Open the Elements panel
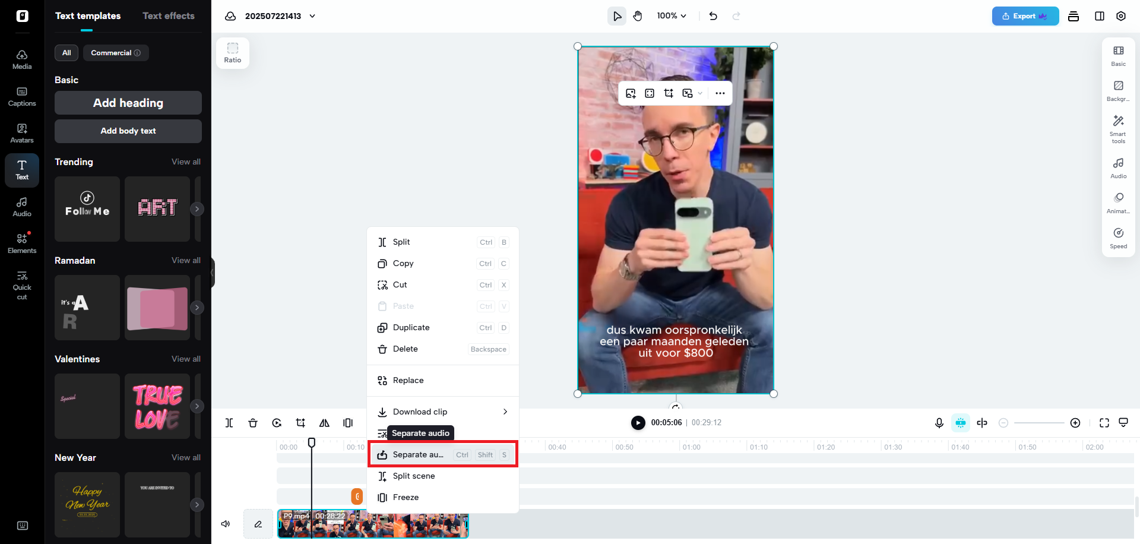The height and width of the screenshot is (544, 1140). (x=22, y=244)
